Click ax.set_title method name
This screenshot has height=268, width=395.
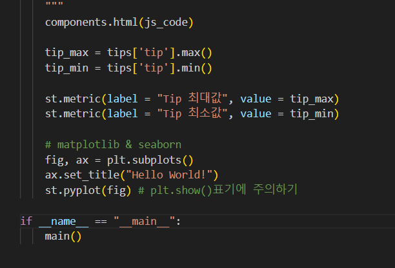tap(92, 175)
